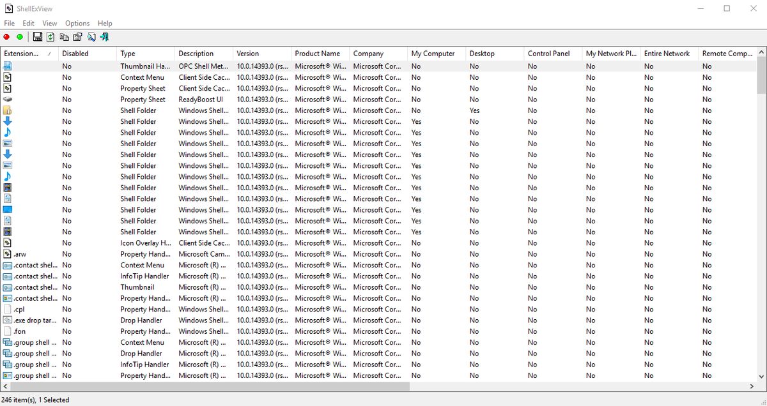Image resolution: width=767 pixels, height=406 pixels.
Task: Open the Properties toolbar icon
Action: [x=78, y=38]
